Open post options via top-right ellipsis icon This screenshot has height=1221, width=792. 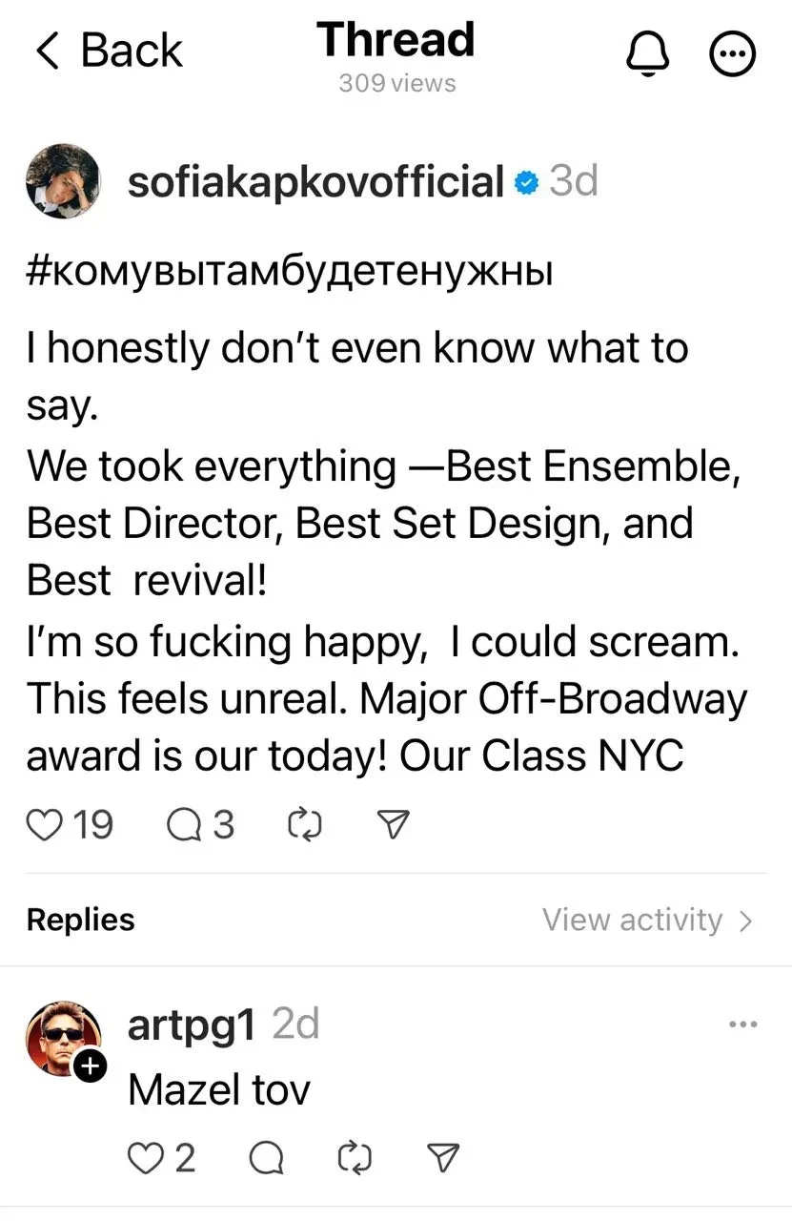732,53
